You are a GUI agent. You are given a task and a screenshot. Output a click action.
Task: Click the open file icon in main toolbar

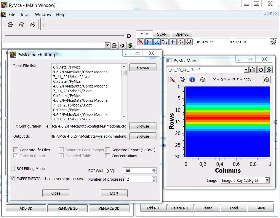[x=10, y=24]
